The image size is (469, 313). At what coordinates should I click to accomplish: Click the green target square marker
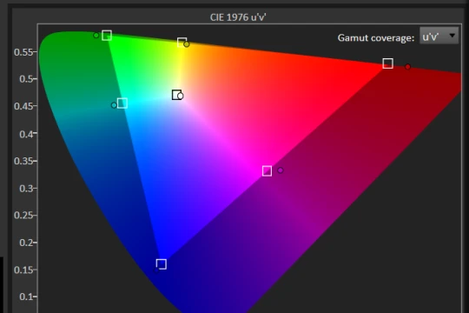coord(107,36)
